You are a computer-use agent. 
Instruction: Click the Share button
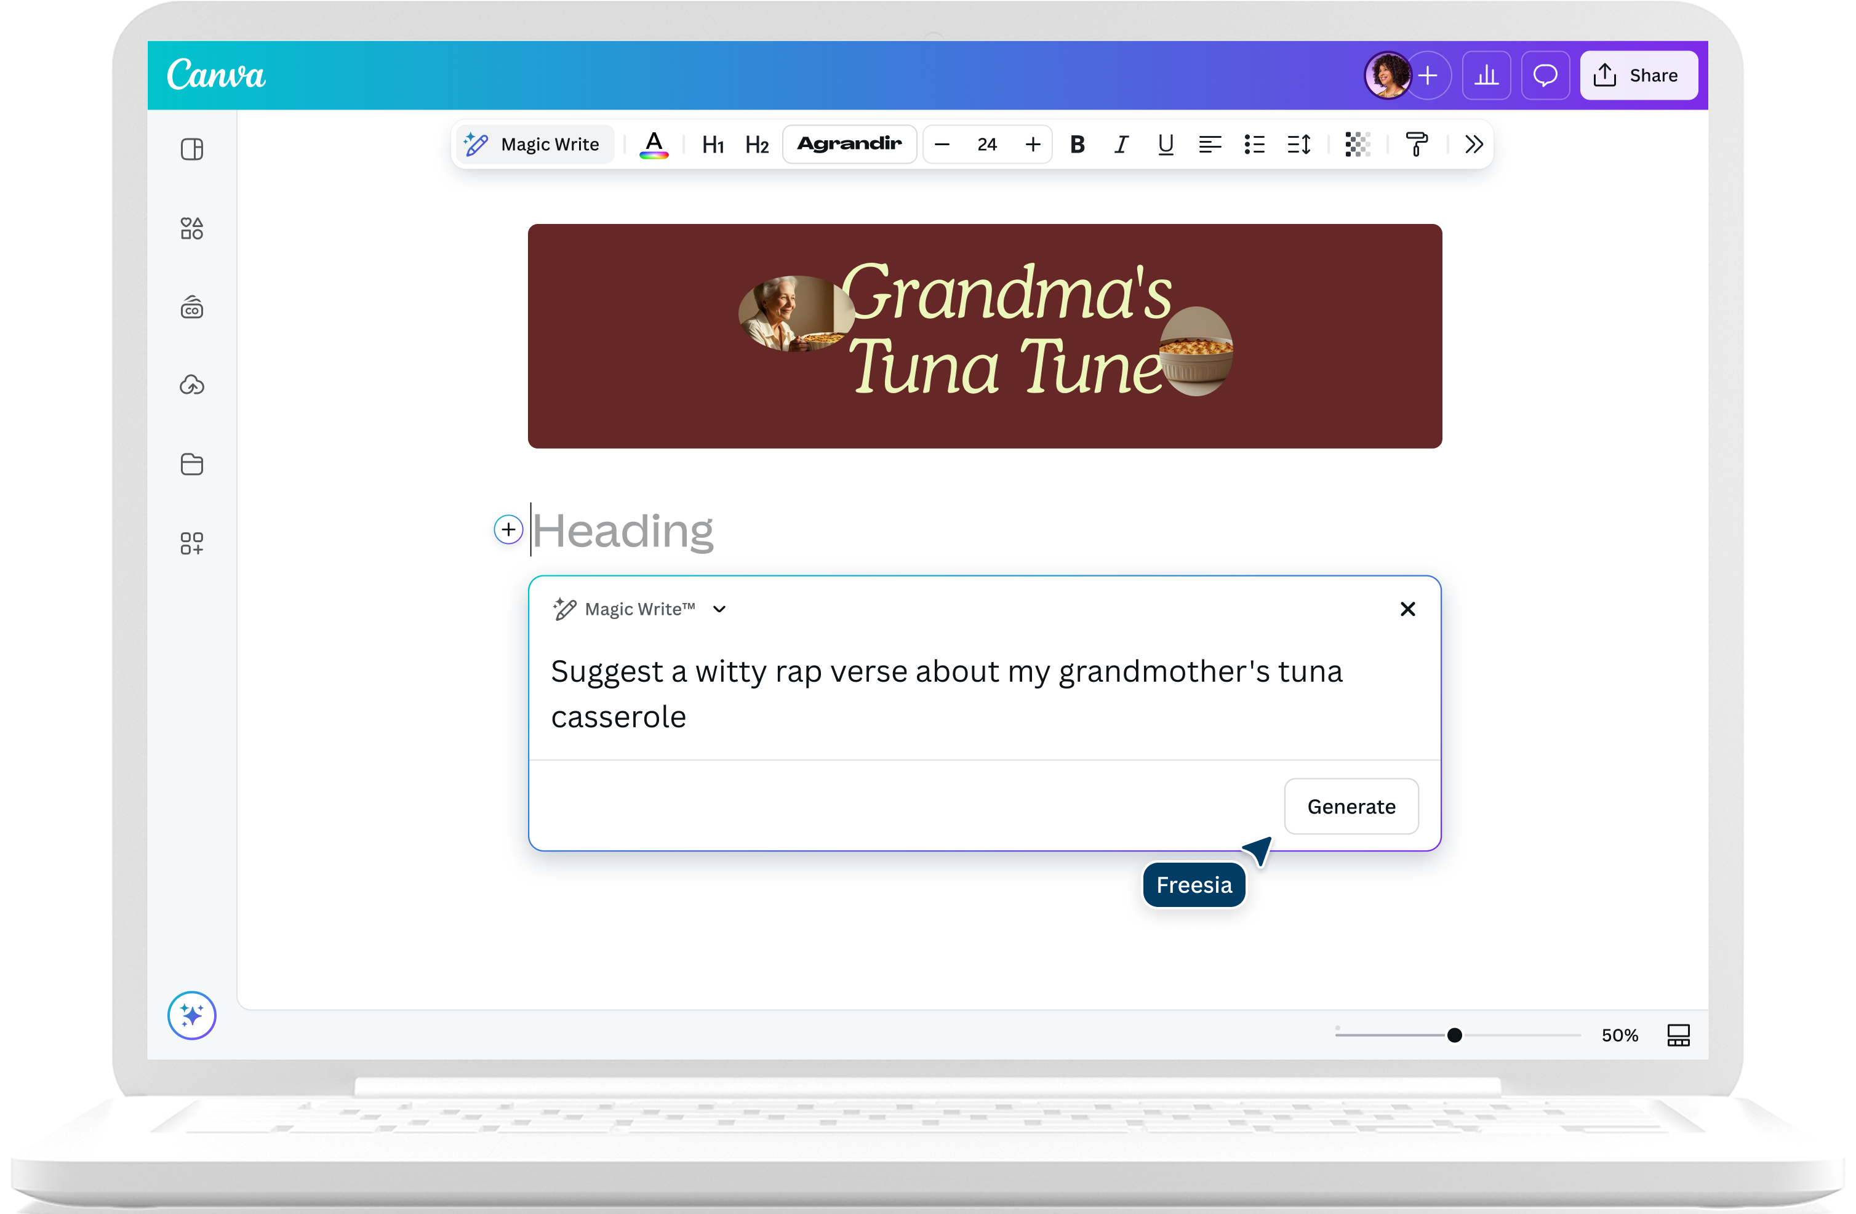1638,76
